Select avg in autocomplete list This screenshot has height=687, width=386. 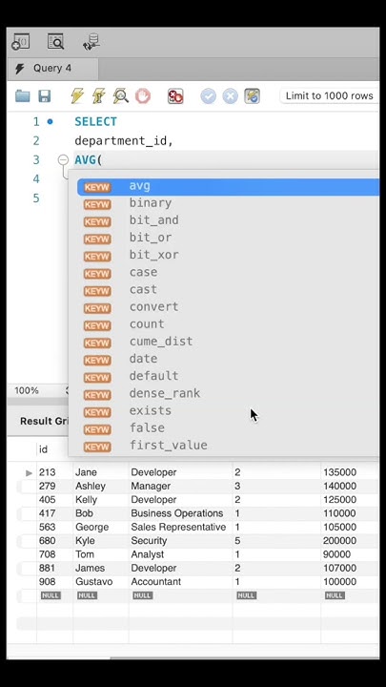coord(228,187)
